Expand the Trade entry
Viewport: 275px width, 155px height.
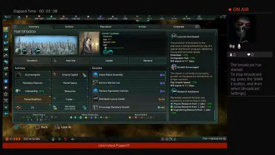tap(70, 99)
